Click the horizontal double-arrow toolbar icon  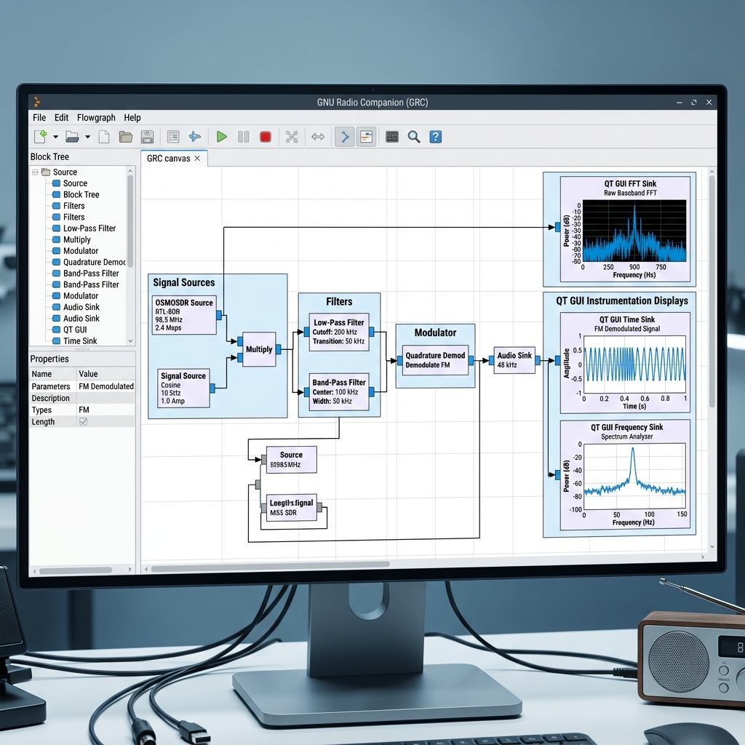coord(318,137)
